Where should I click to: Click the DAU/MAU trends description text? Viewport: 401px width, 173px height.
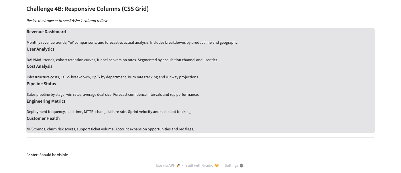(122, 60)
